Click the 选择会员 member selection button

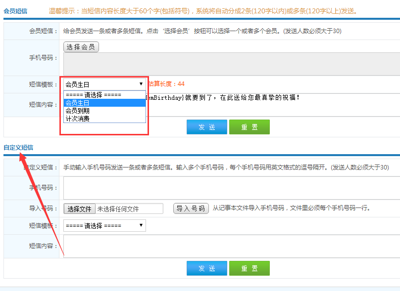pyautogui.click(x=81, y=46)
